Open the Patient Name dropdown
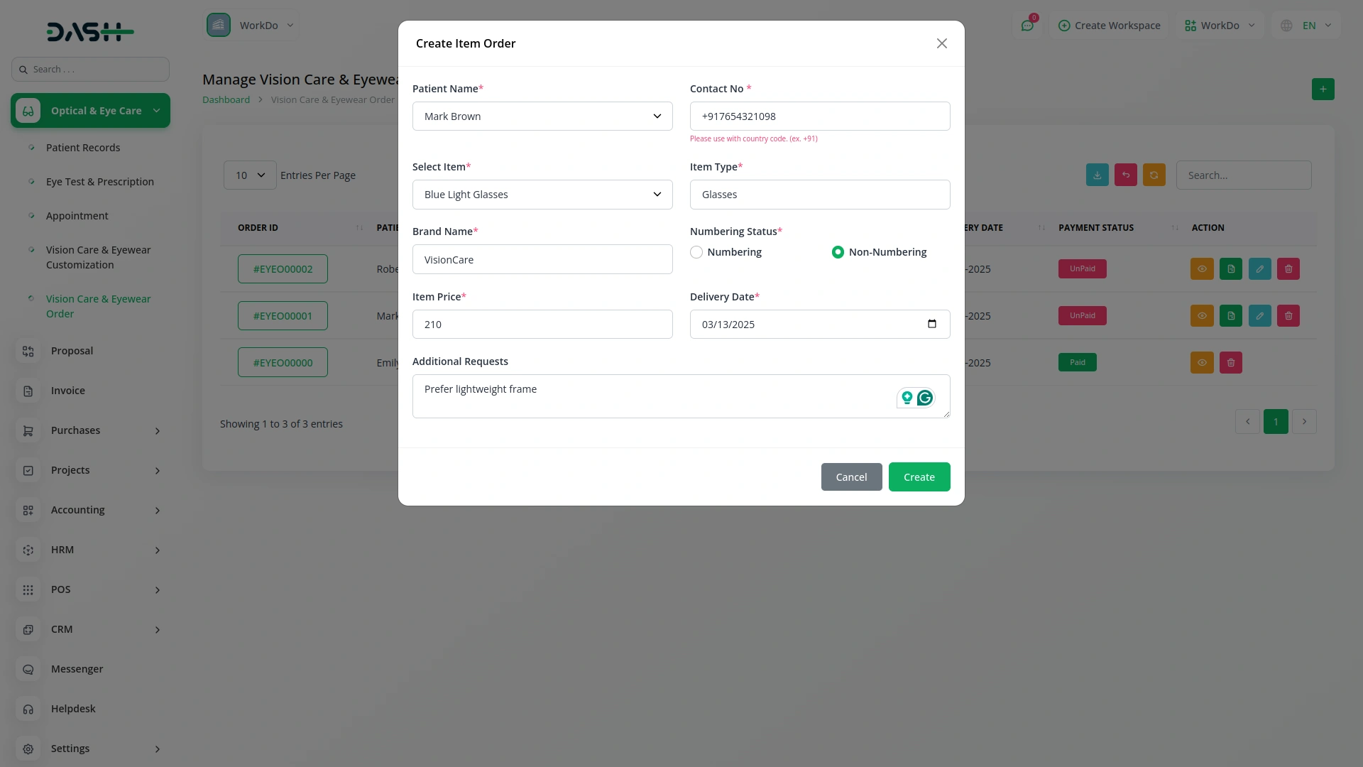 pos(542,116)
